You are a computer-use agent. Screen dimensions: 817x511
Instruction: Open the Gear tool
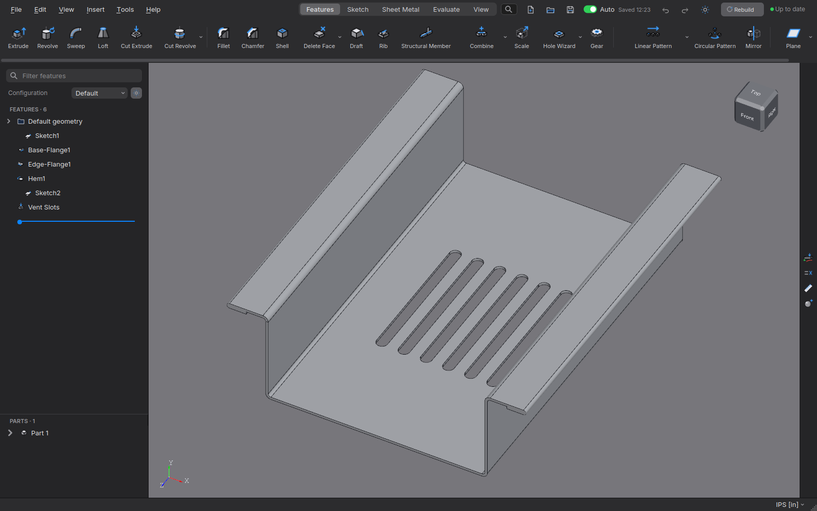(x=597, y=38)
